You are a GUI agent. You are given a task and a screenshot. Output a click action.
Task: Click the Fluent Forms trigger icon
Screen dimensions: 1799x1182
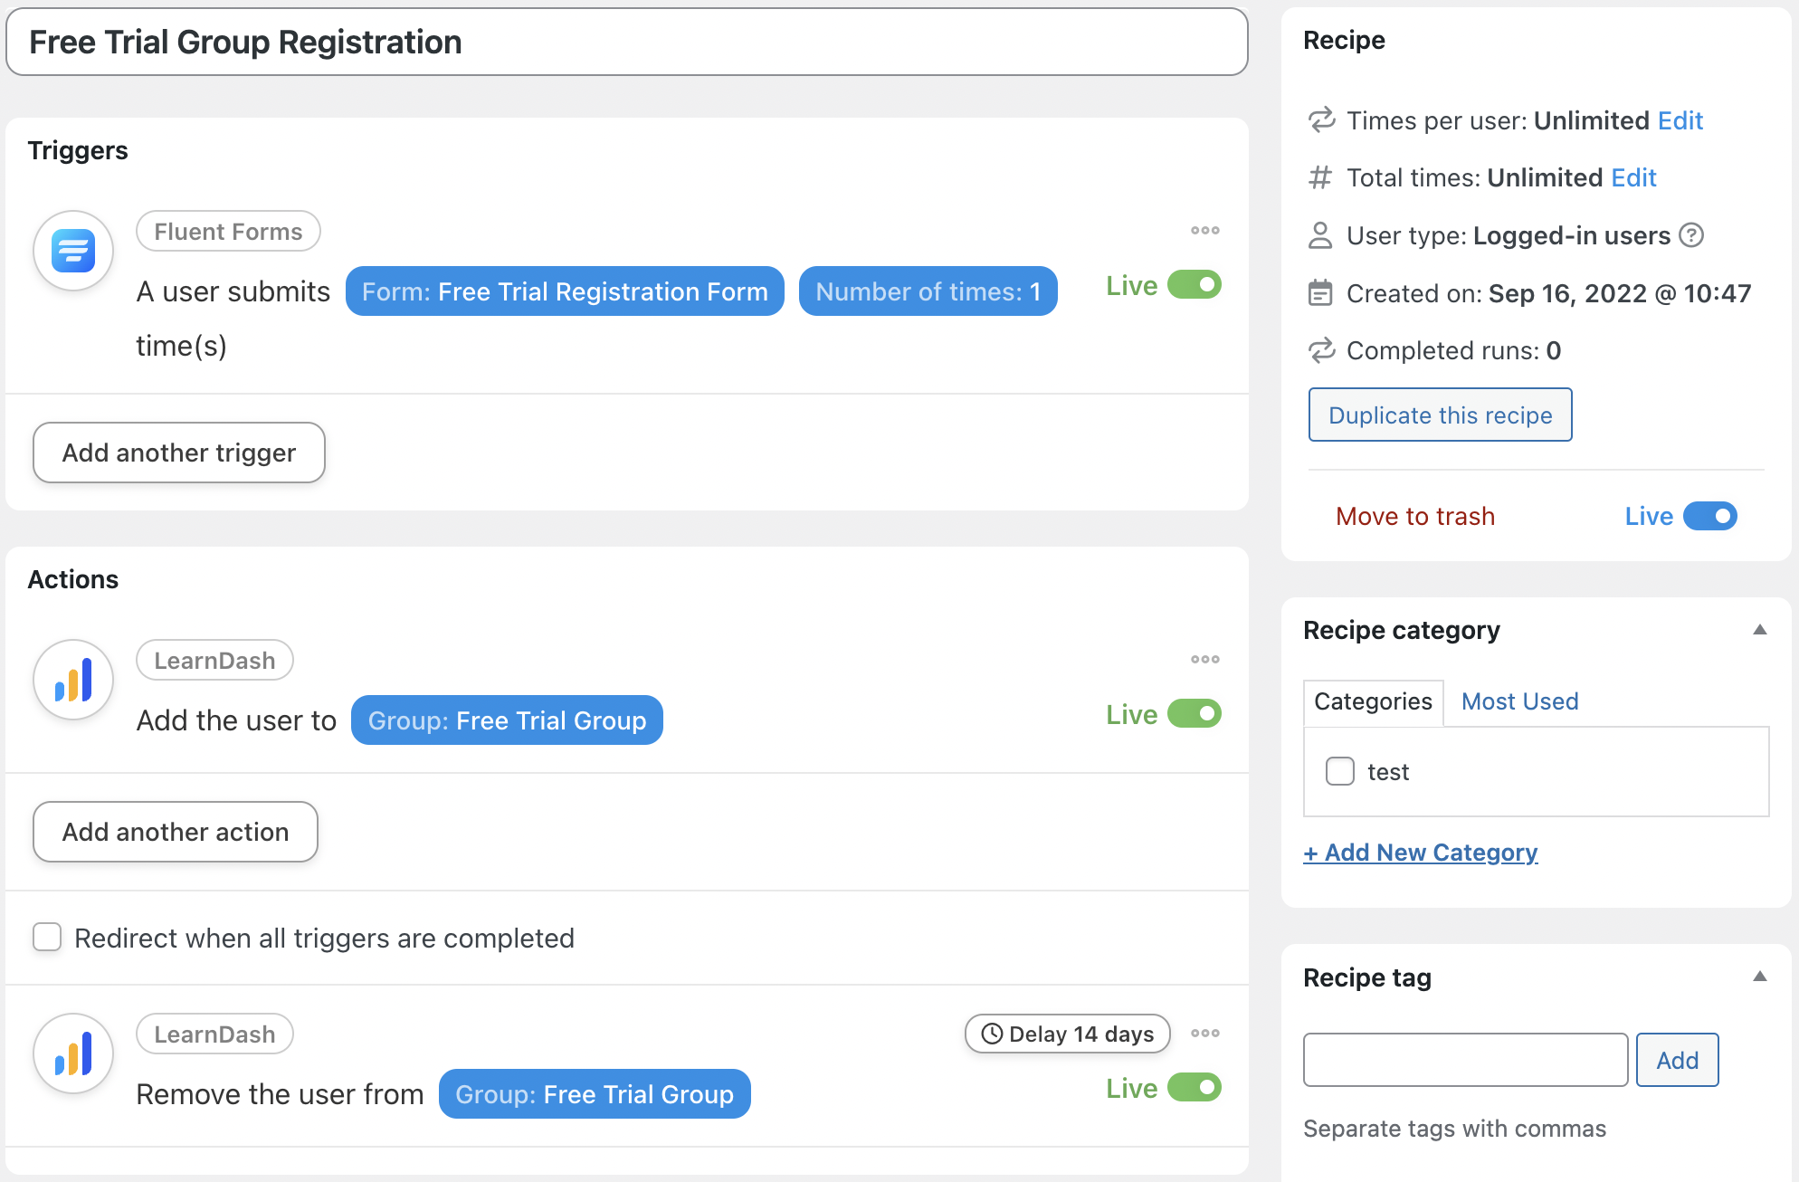72,251
